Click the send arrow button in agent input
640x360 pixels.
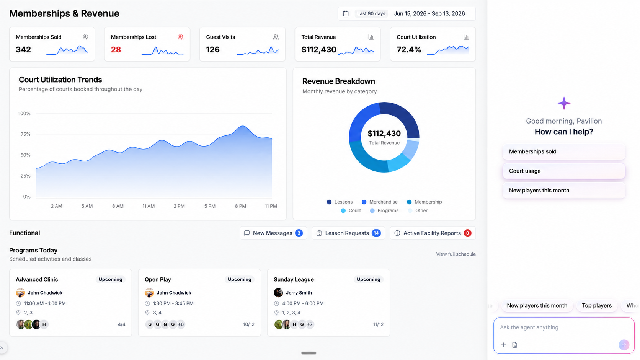(x=624, y=345)
